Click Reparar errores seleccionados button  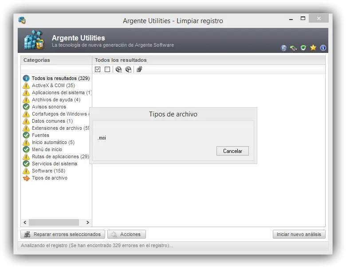click(63, 234)
